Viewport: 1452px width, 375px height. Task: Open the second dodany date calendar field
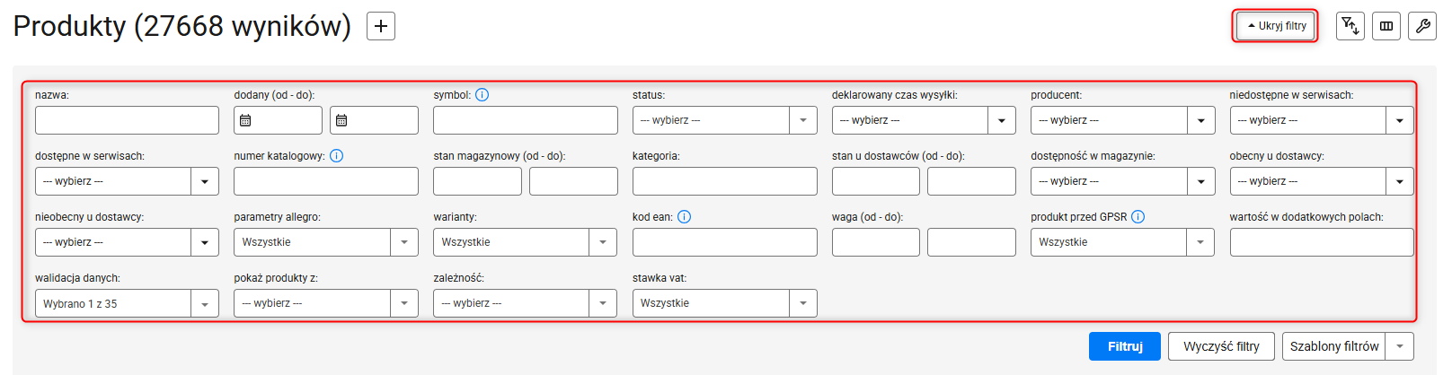374,120
